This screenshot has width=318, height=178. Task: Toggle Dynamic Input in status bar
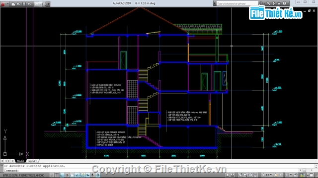click(x=87, y=175)
